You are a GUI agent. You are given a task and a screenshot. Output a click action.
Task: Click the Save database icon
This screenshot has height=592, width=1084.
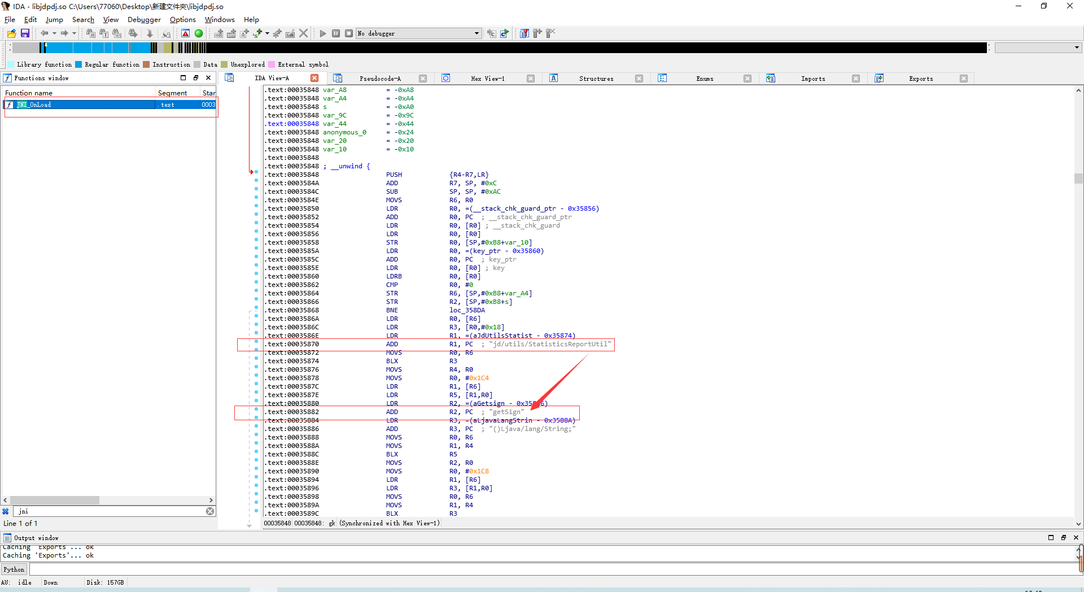pos(25,33)
